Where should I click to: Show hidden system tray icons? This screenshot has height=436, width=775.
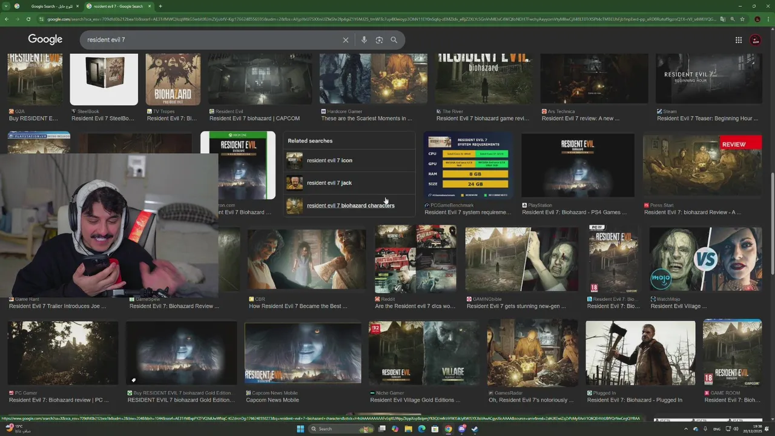click(685, 429)
